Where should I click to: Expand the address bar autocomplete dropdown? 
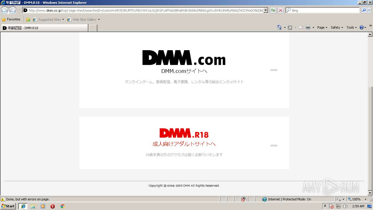point(266,10)
